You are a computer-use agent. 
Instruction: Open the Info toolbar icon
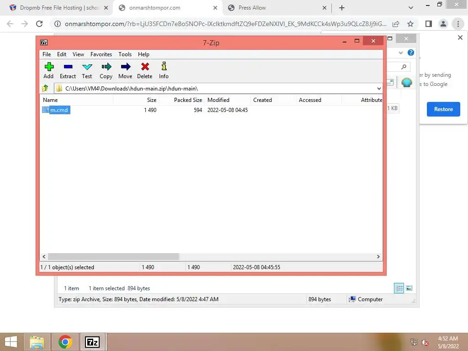[x=164, y=70]
